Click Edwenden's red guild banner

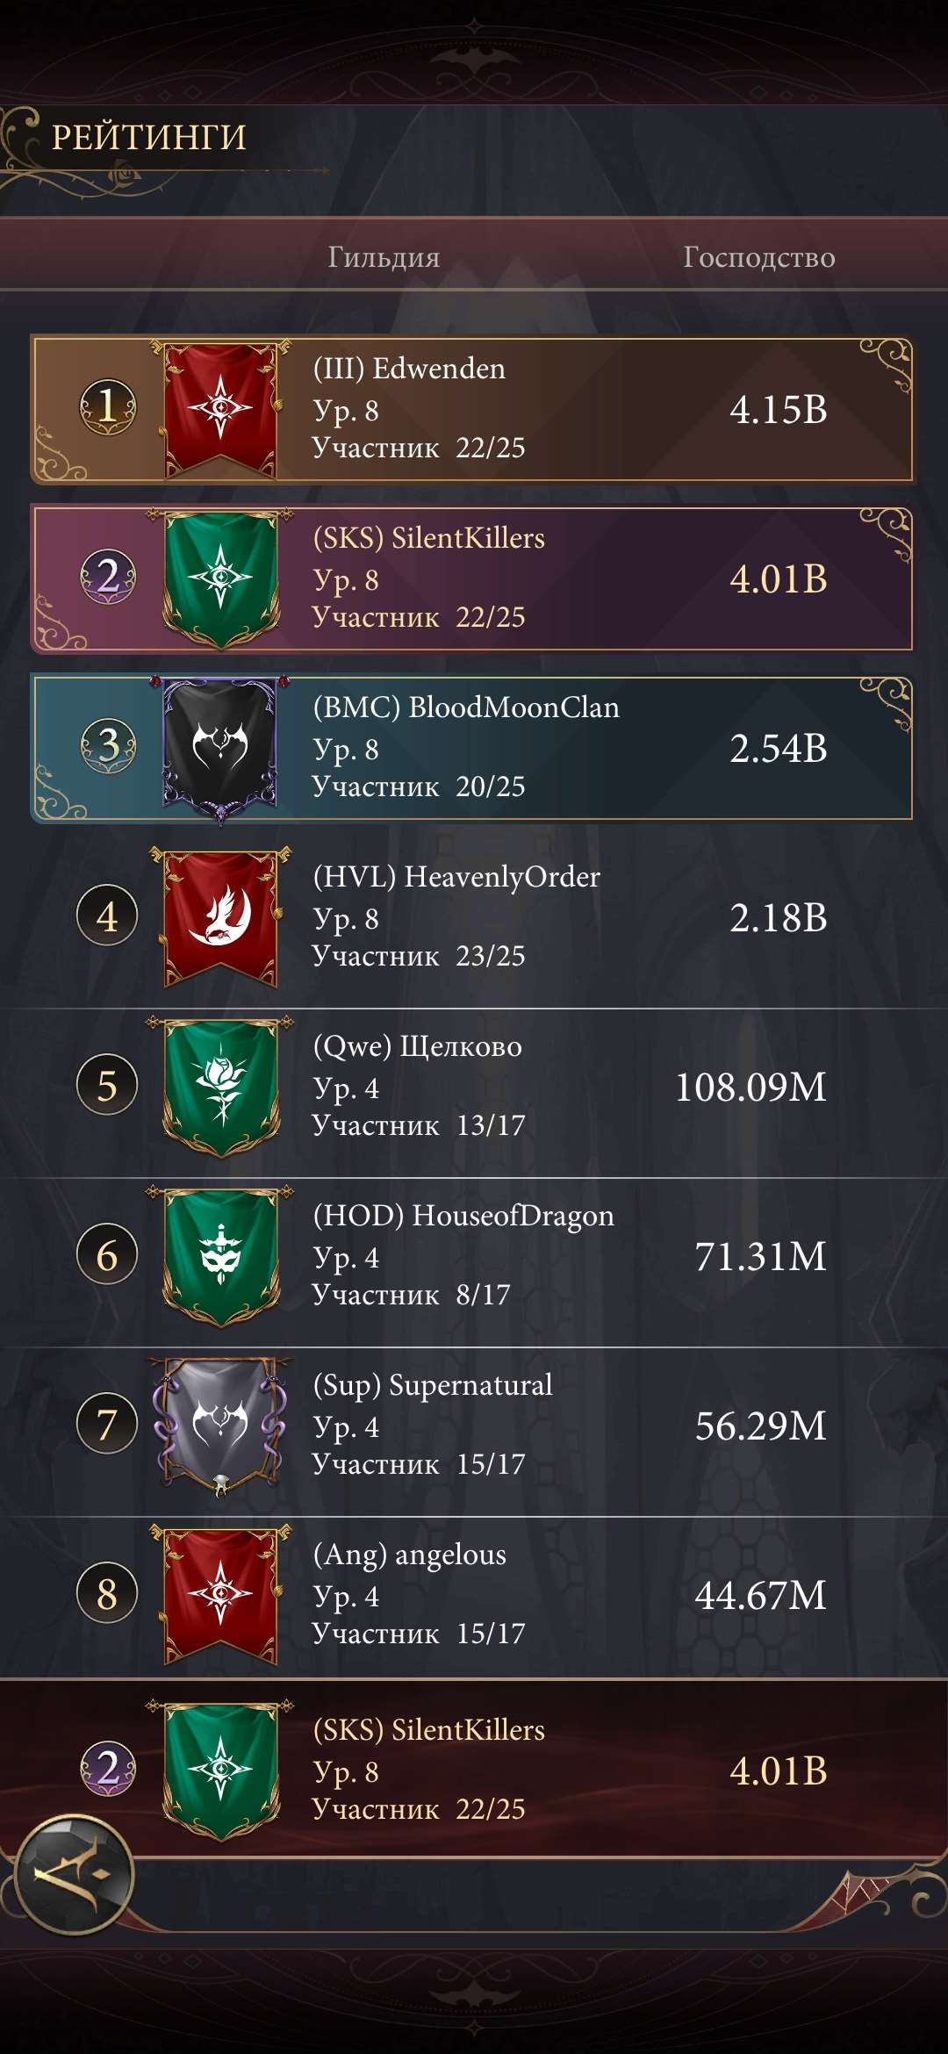pyautogui.click(x=221, y=408)
